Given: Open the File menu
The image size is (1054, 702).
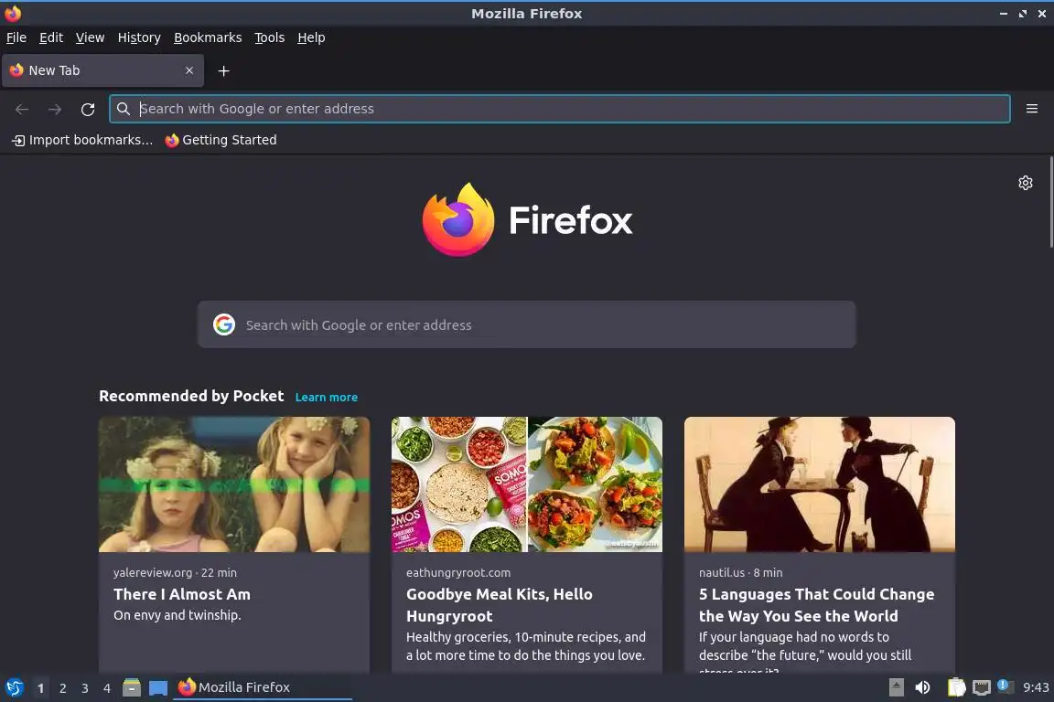Looking at the screenshot, I should pos(16,37).
